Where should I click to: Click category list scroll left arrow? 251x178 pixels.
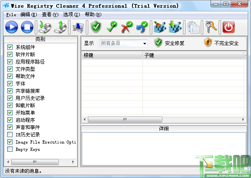(8, 162)
